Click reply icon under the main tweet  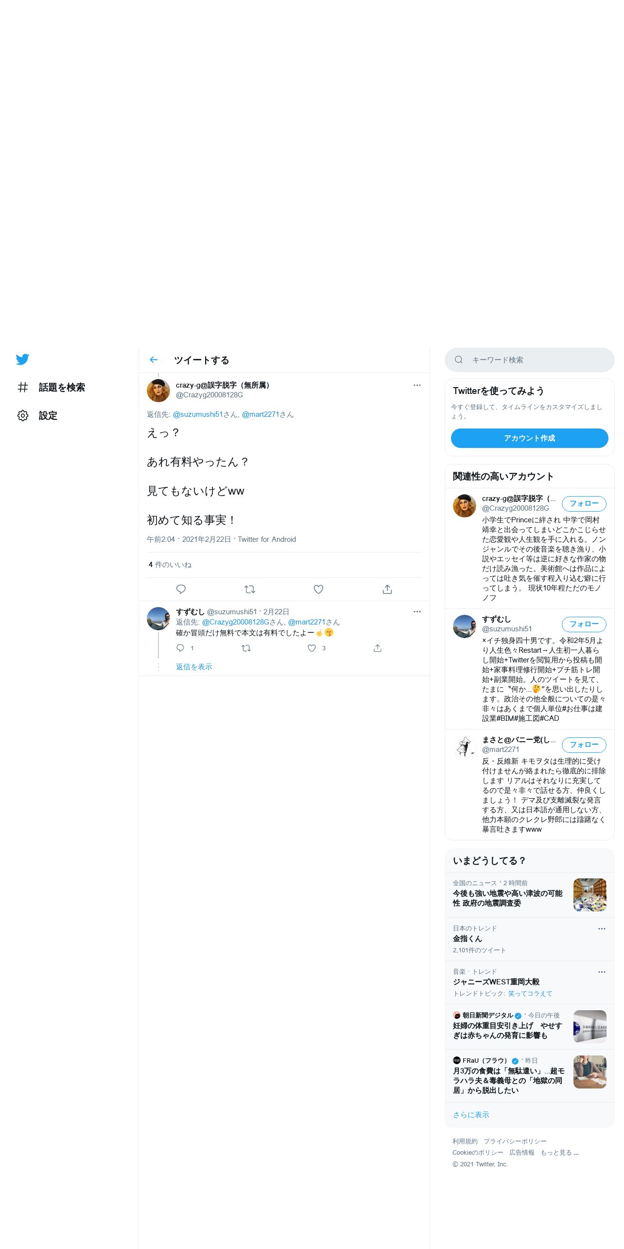[x=181, y=589]
